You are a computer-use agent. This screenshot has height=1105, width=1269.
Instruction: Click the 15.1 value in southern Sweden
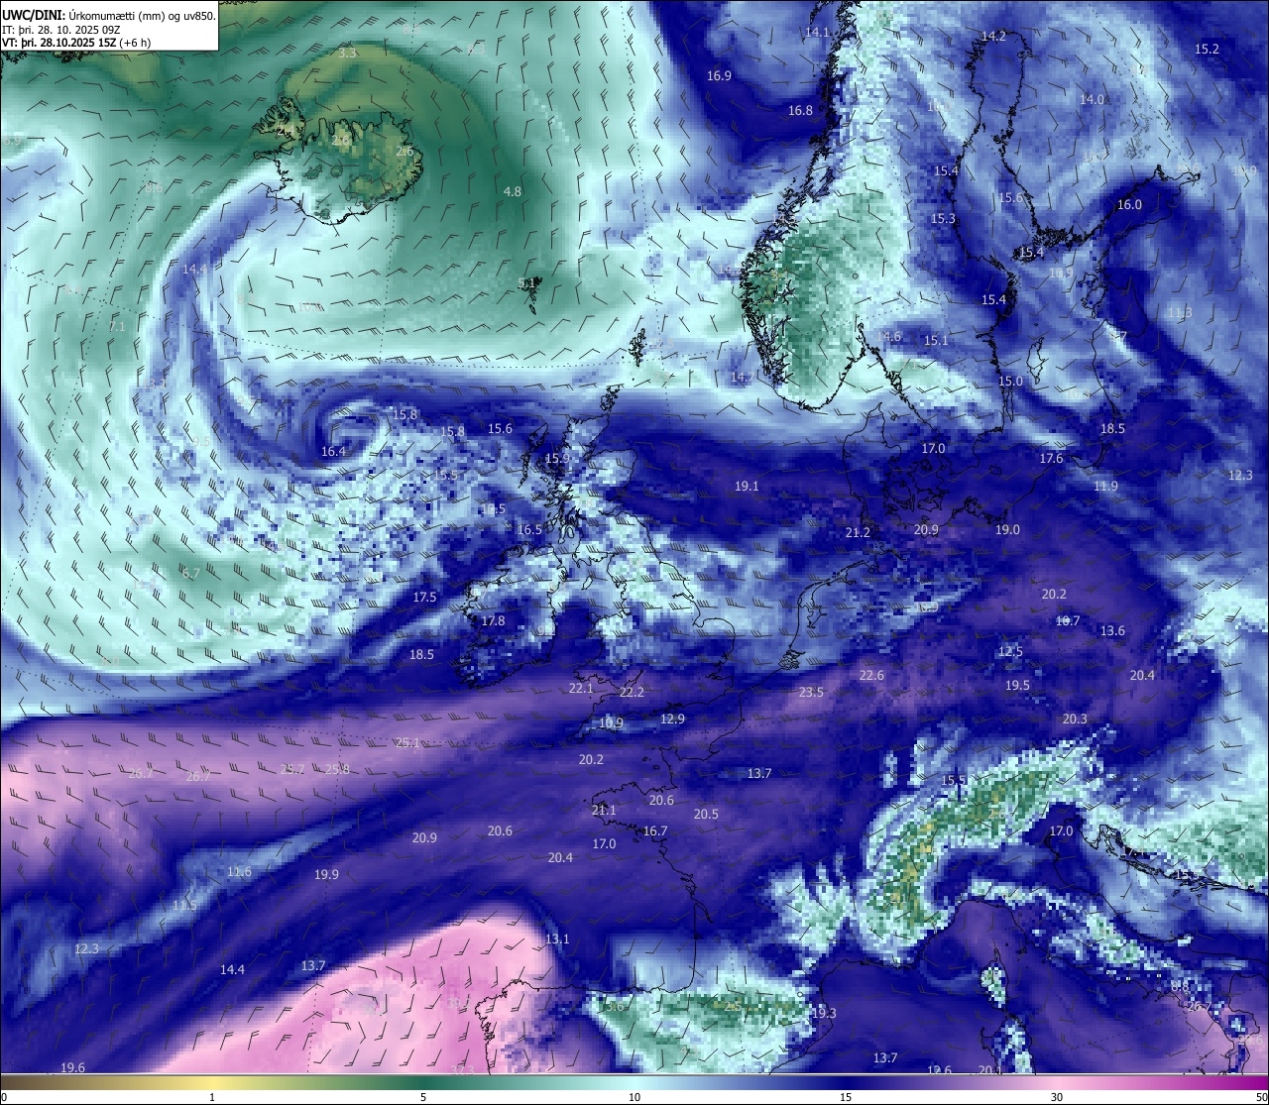936,341
